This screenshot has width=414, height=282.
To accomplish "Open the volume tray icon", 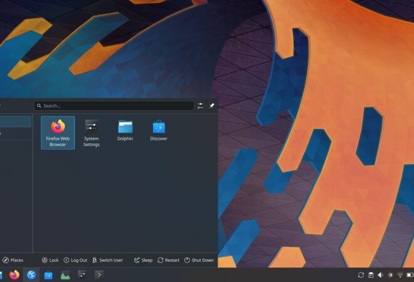I will [381, 275].
